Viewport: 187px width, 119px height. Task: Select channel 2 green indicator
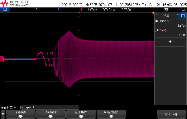point(36,10)
